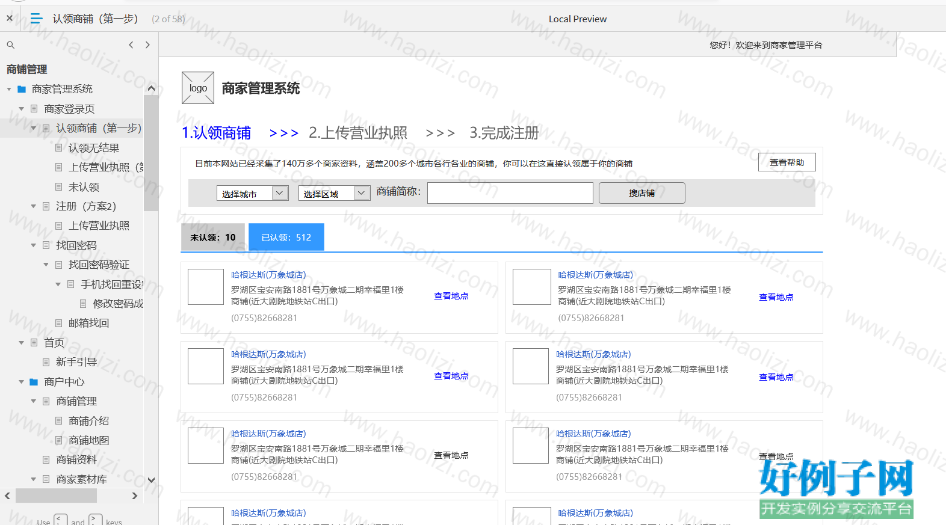Focus the 商铺简称 input field

coord(510,193)
